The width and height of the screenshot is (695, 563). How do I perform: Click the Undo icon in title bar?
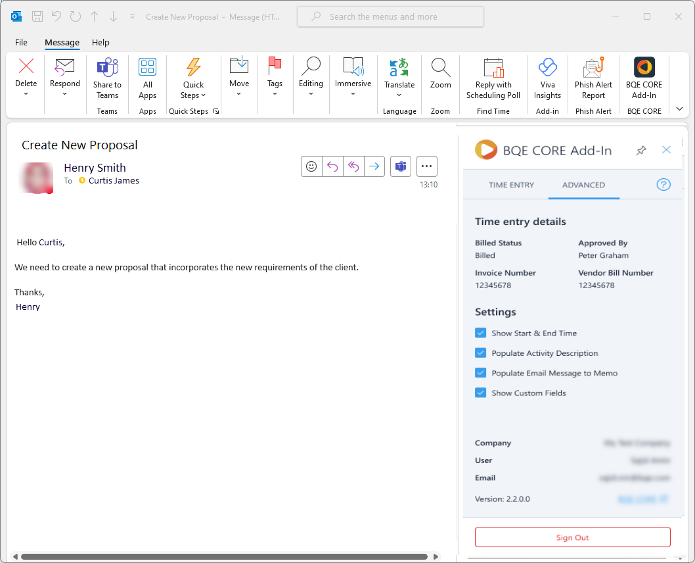[56, 16]
